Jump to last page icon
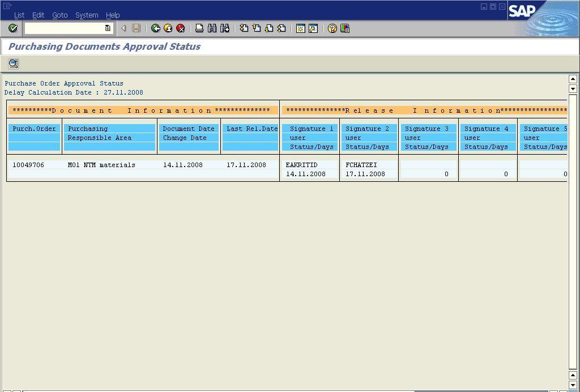 click(282, 28)
